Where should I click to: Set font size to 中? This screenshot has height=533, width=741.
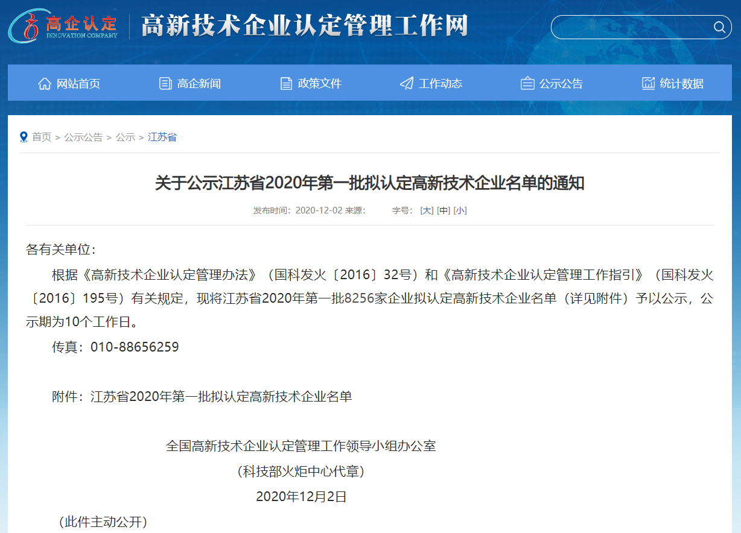[x=444, y=210]
